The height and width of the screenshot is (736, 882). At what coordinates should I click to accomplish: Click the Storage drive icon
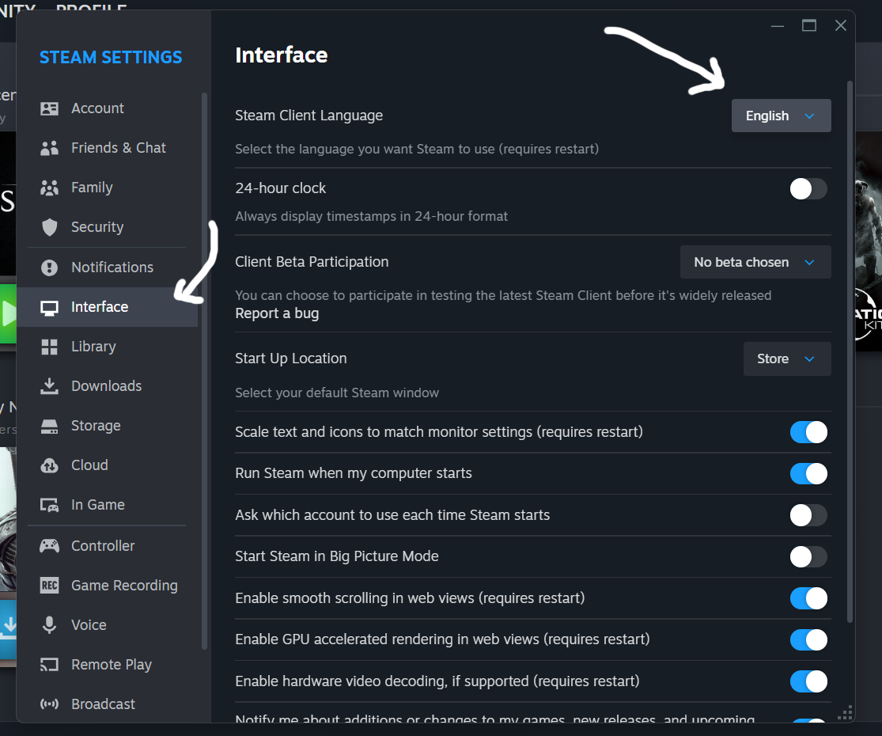(x=50, y=426)
